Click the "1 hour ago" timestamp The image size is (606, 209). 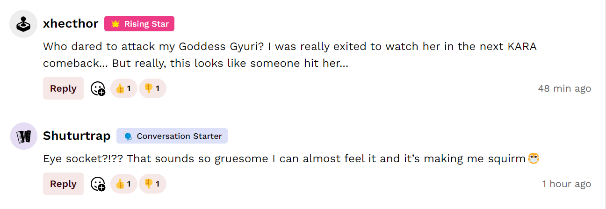566,184
